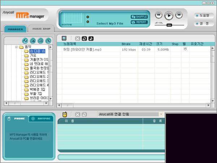
Task: Click the Shop column header
Action: [175, 44]
